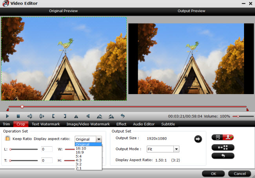
Task: Click the calendar-style simple mode icon
Action: pos(218,137)
